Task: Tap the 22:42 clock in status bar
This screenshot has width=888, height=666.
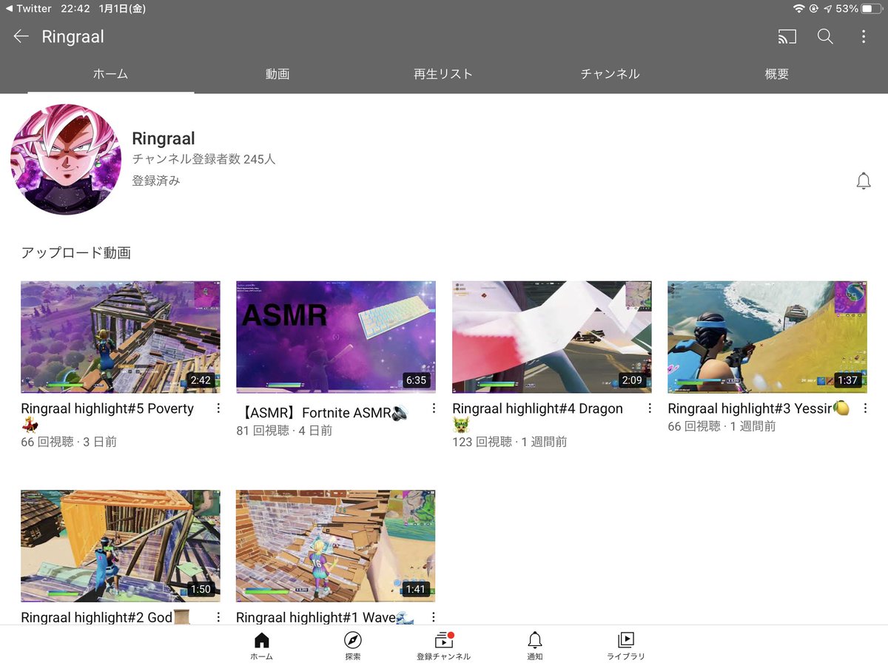Action: (75, 9)
